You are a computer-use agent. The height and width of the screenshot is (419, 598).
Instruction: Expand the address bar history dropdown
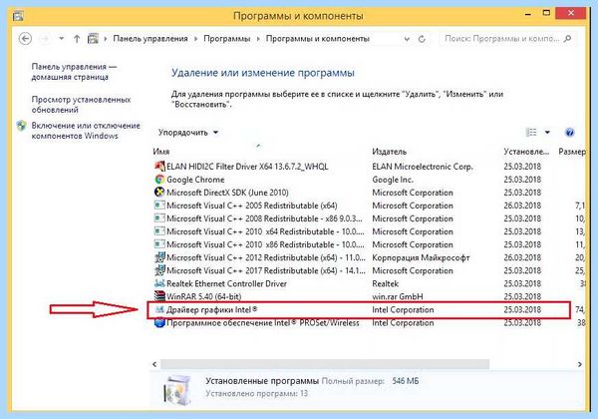(407, 39)
